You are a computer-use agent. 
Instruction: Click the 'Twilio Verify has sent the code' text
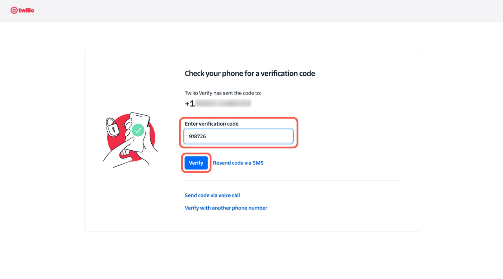(x=223, y=93)
